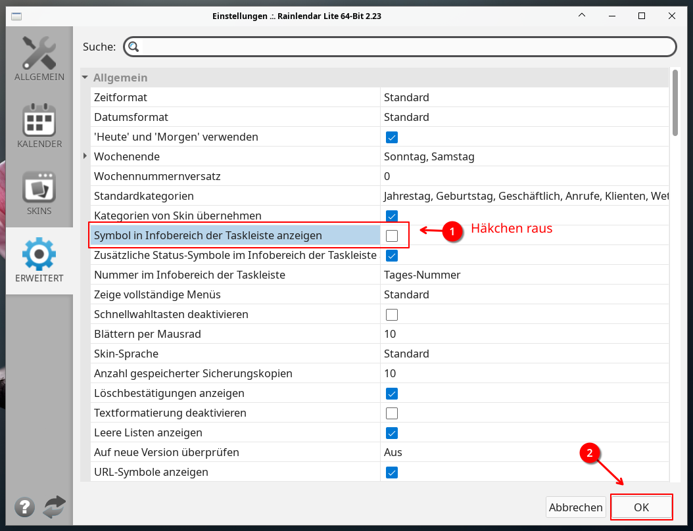The width and height of the screenshot is (693, 531).
Task: Click the vertical scrollbar of settings list
Action: (x=675, y=263)
